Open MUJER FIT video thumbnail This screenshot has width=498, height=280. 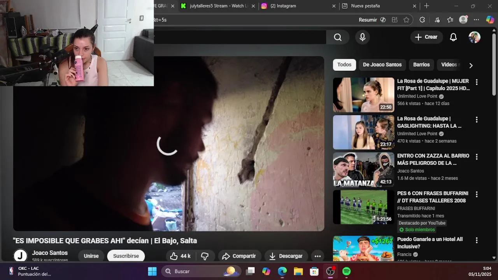[363, 95]
